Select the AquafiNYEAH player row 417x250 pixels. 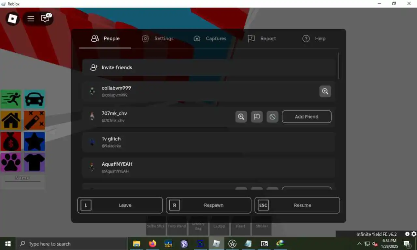tap(209, 167)
